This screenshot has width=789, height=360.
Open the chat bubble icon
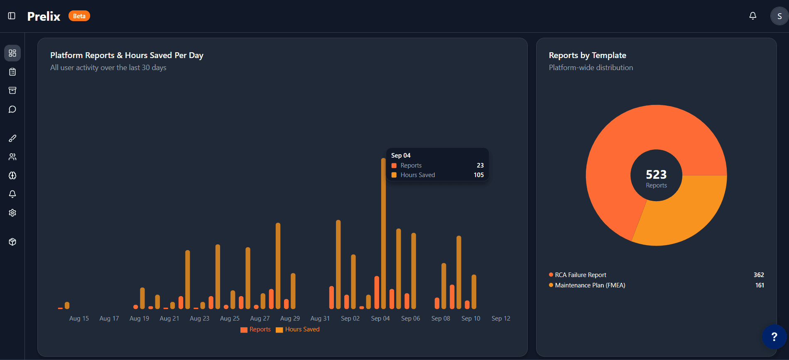click(12, 109)
